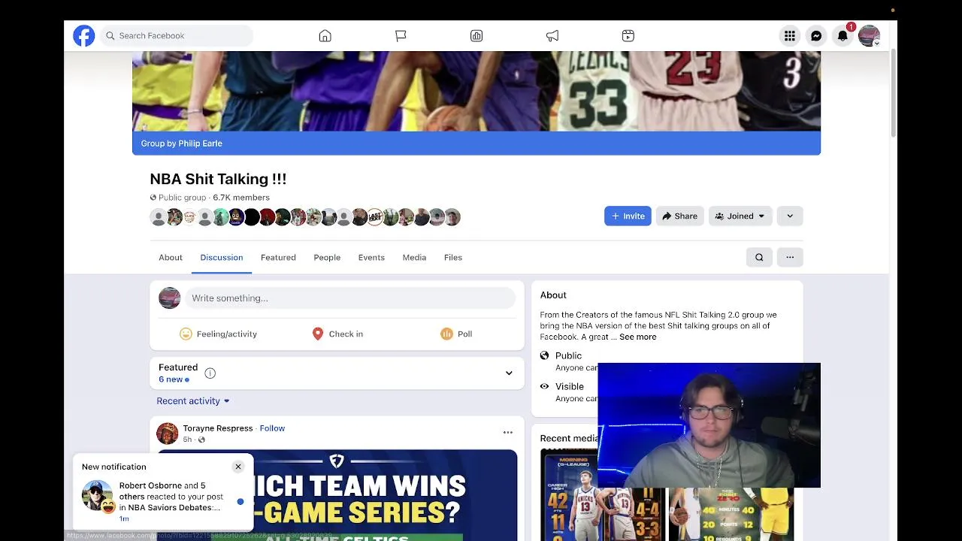Open Ad Center megaphone icon
The width and height of the screenshot is (962, 541).
pyautogui.click(x=552, y=35)
